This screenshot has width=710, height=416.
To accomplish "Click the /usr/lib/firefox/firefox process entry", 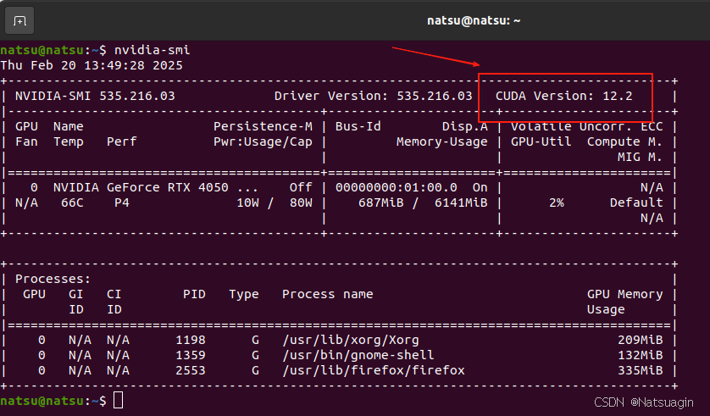I will pos(373,370).
